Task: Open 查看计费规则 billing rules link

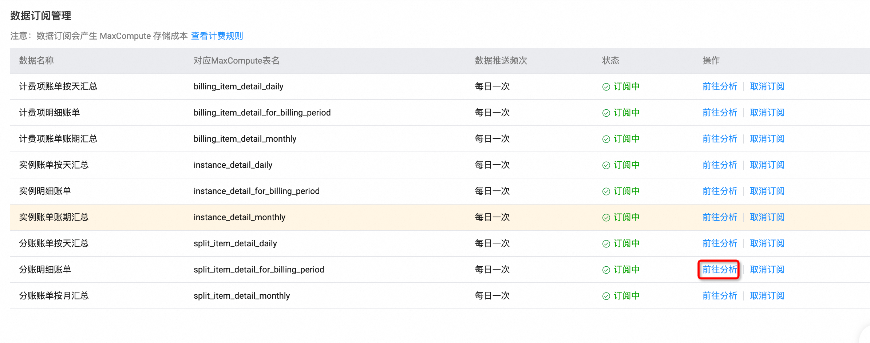Action: pyautogui.click(x=217, y=36)
